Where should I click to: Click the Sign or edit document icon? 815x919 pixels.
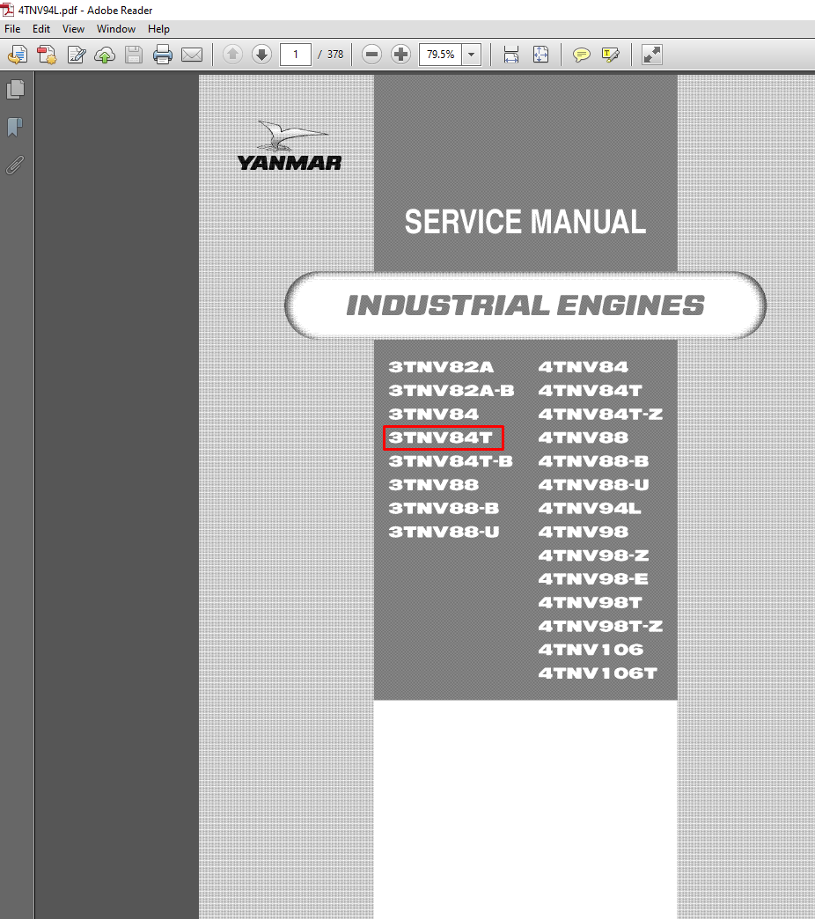pos(77,55)
